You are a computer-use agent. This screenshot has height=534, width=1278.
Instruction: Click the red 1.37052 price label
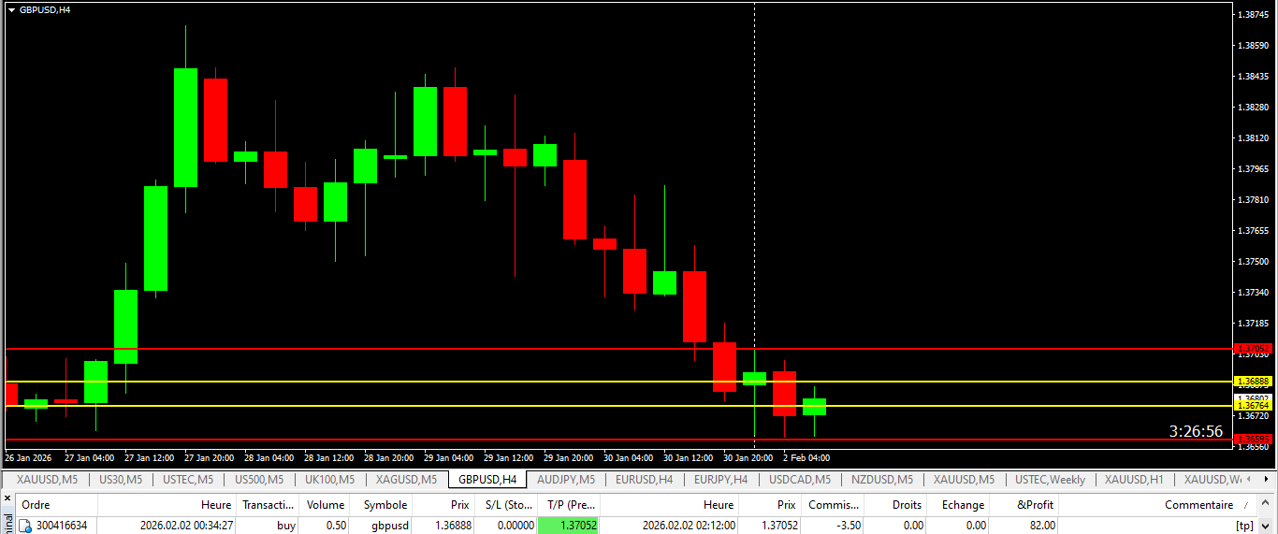pos(1252,348)
